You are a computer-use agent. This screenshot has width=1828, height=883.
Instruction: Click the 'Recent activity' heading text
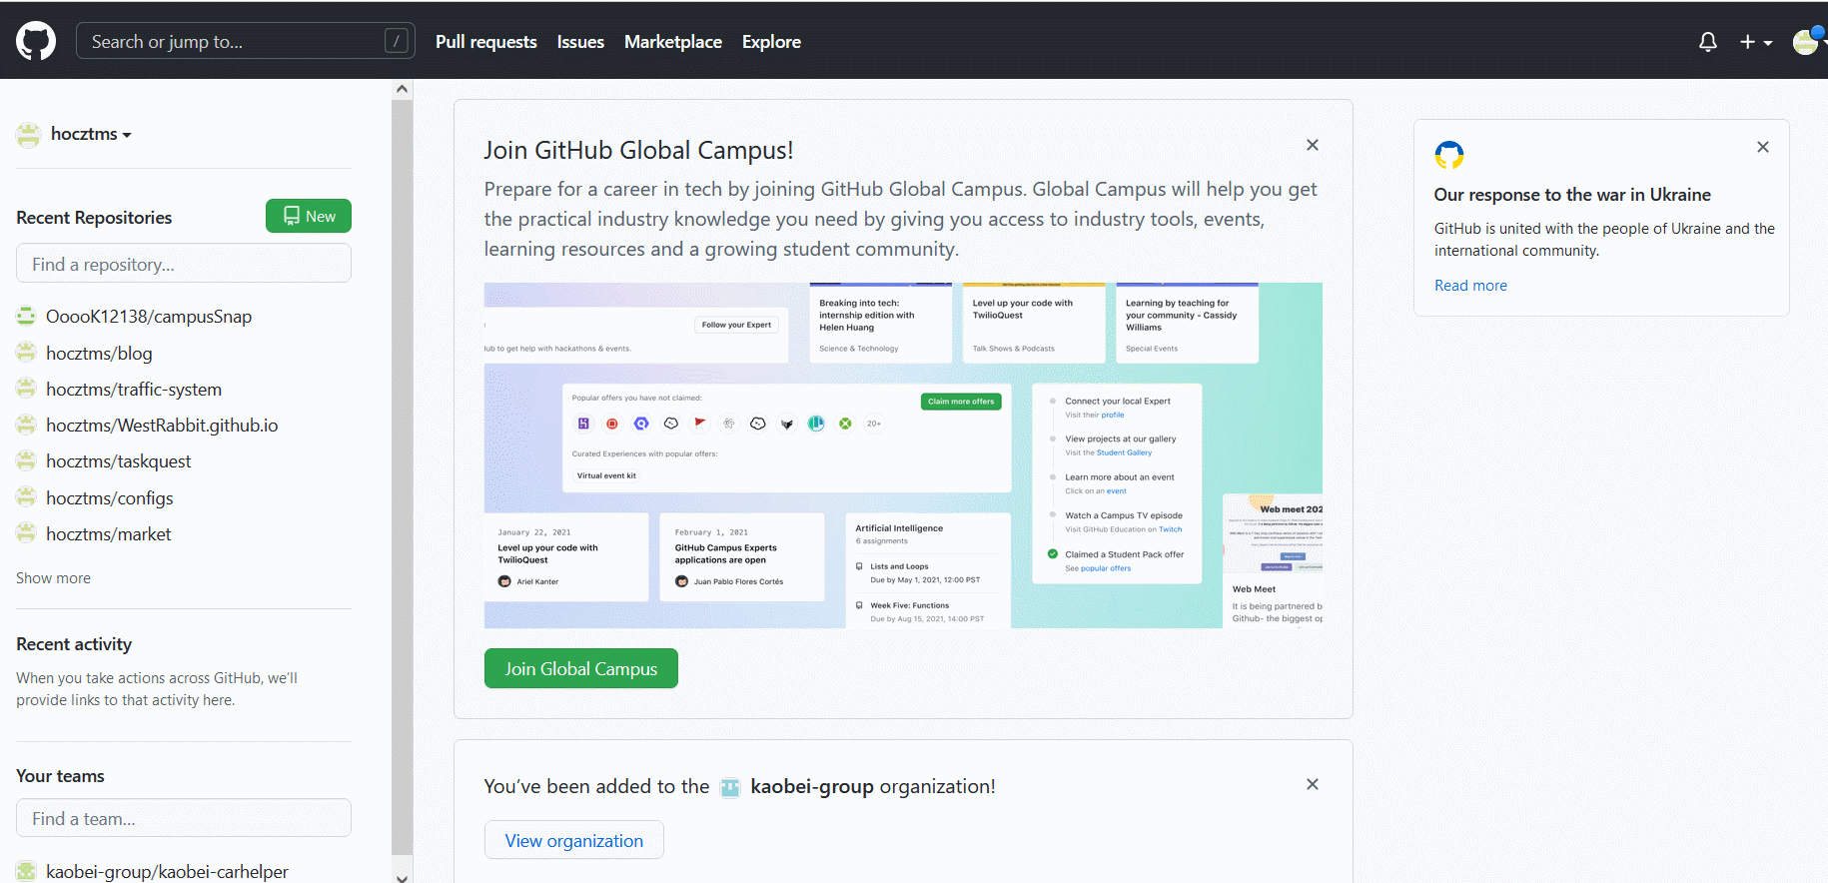(74, 644)
